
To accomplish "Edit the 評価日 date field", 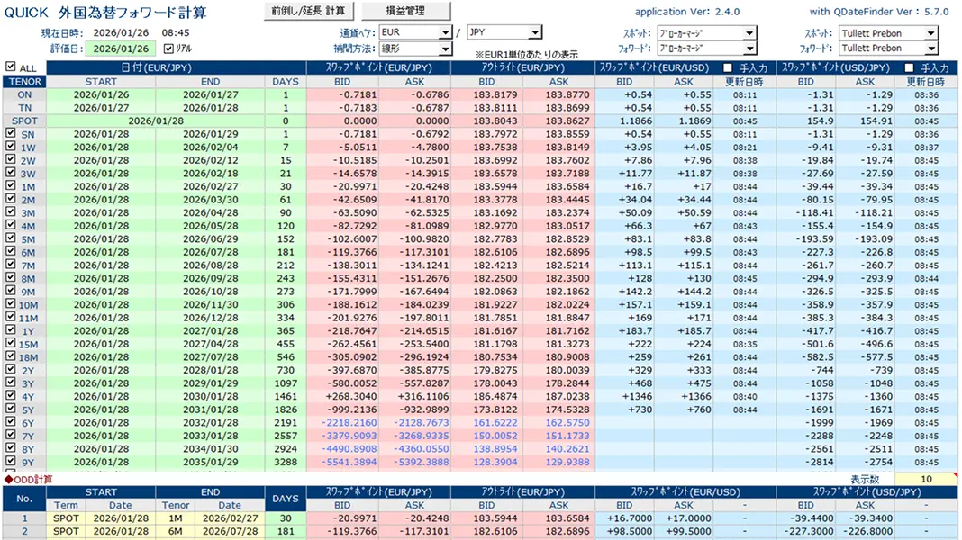I will [121, 49].
